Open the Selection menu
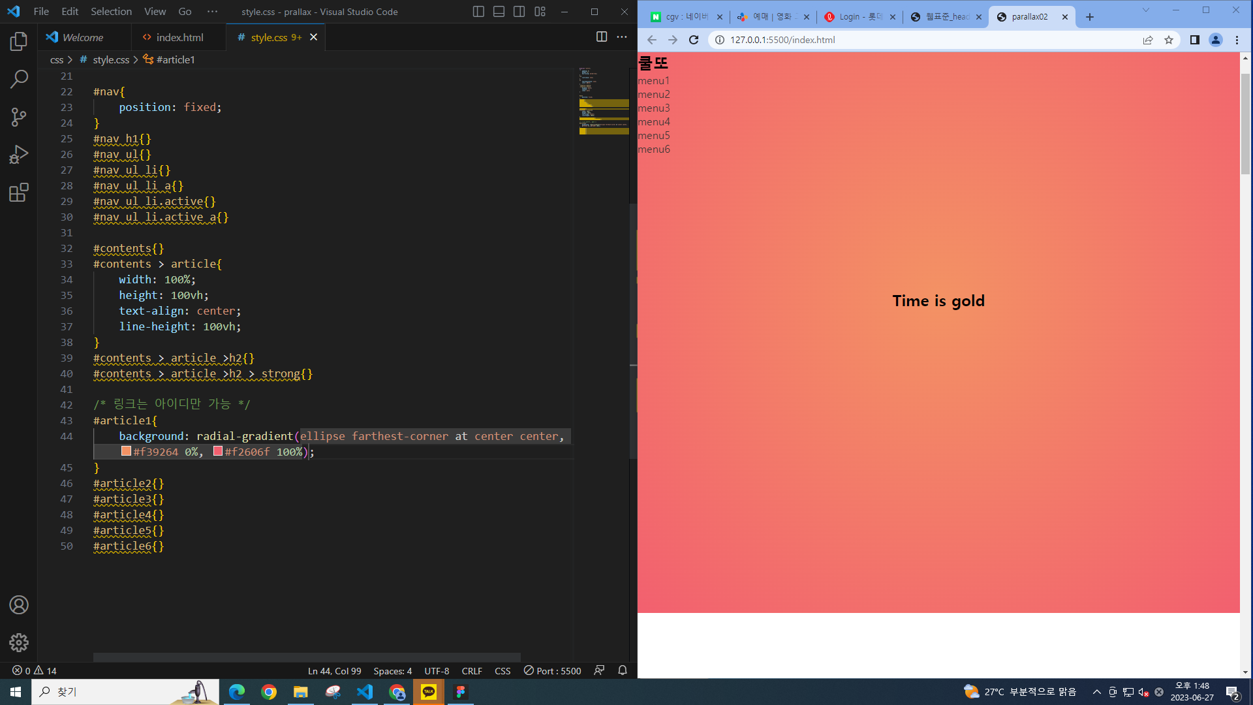 (x=111, y=12)
